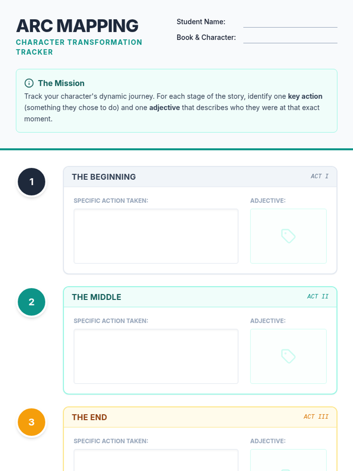Select the orange step 3 circle badge
Image resolution: width=353 pixels, height=471 pixels.
pyautogui.click(x=31, y=422)
